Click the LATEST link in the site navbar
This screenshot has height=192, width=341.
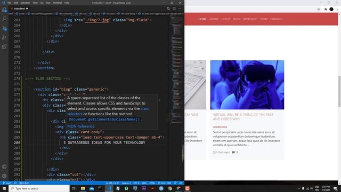pyautogui.click(x=226, y=19)
